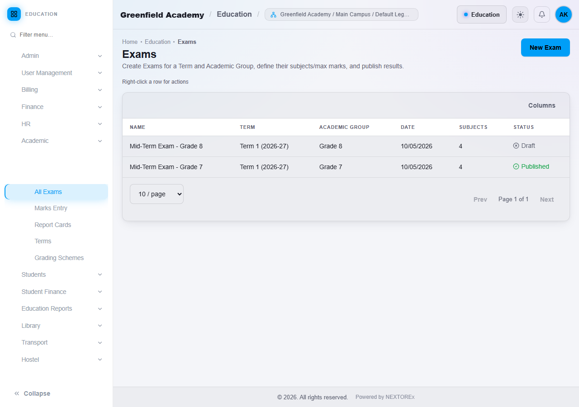Click the Education app logo icon
579x407 pixels.
[14, 14]
